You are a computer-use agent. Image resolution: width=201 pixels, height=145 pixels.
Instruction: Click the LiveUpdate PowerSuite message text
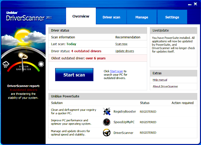(173, 45)
